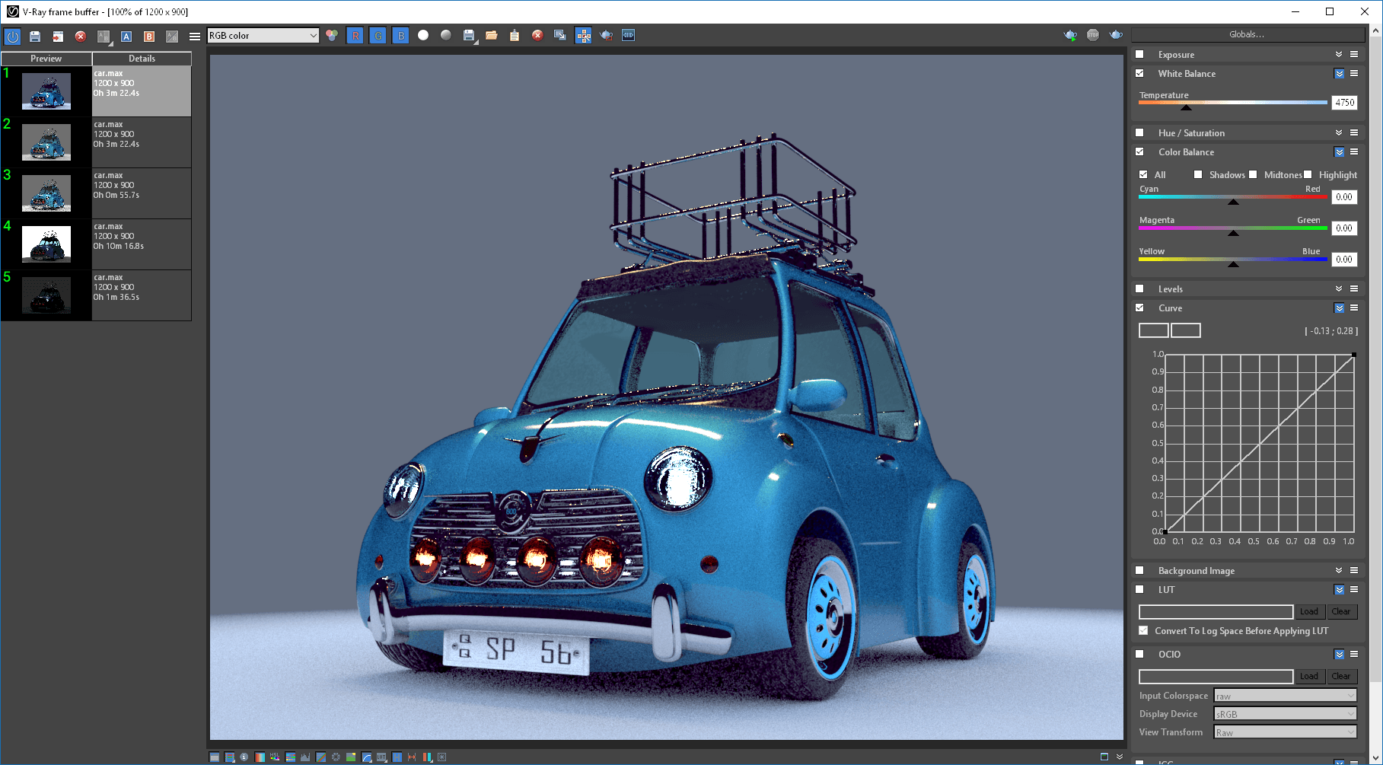Screen dimensions: 1383x765
Task: Open the folder icon to load an image
Action: (x=492, y=35)
